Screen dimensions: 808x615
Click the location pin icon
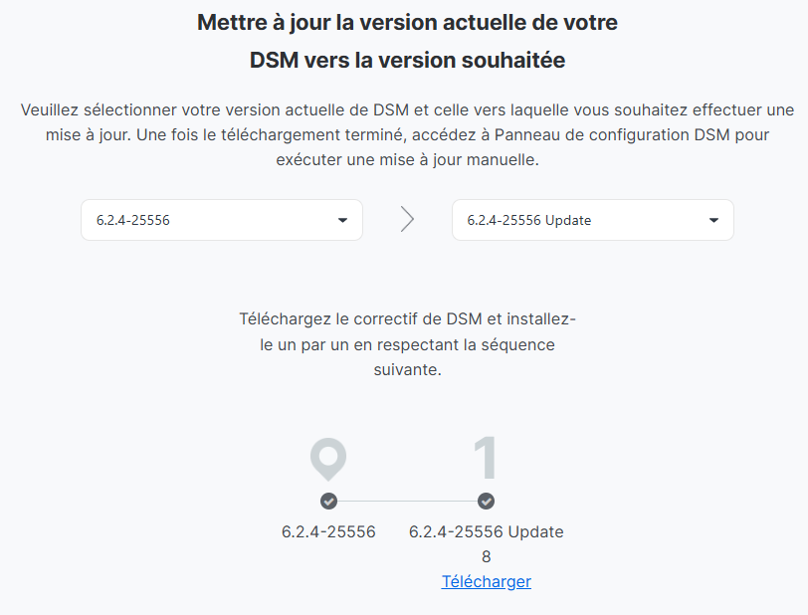pos(328,459)
